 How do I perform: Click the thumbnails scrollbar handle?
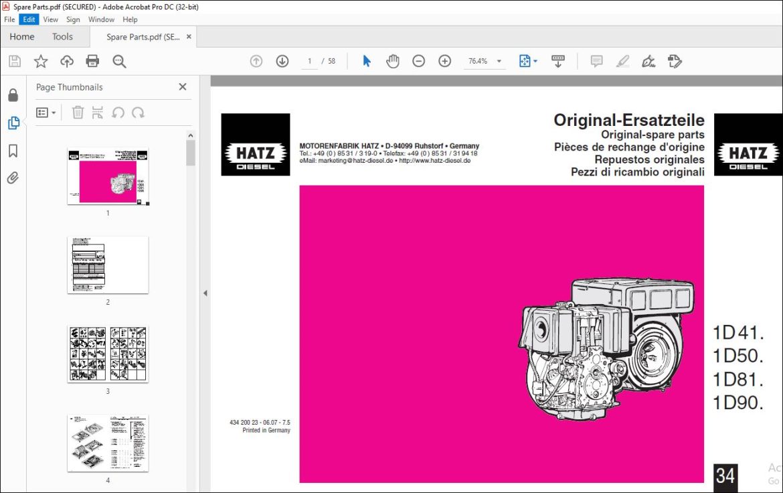pos(191,153)
